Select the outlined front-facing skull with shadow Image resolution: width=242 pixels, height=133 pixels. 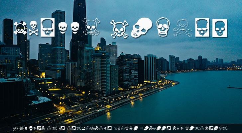click(163, 27)
